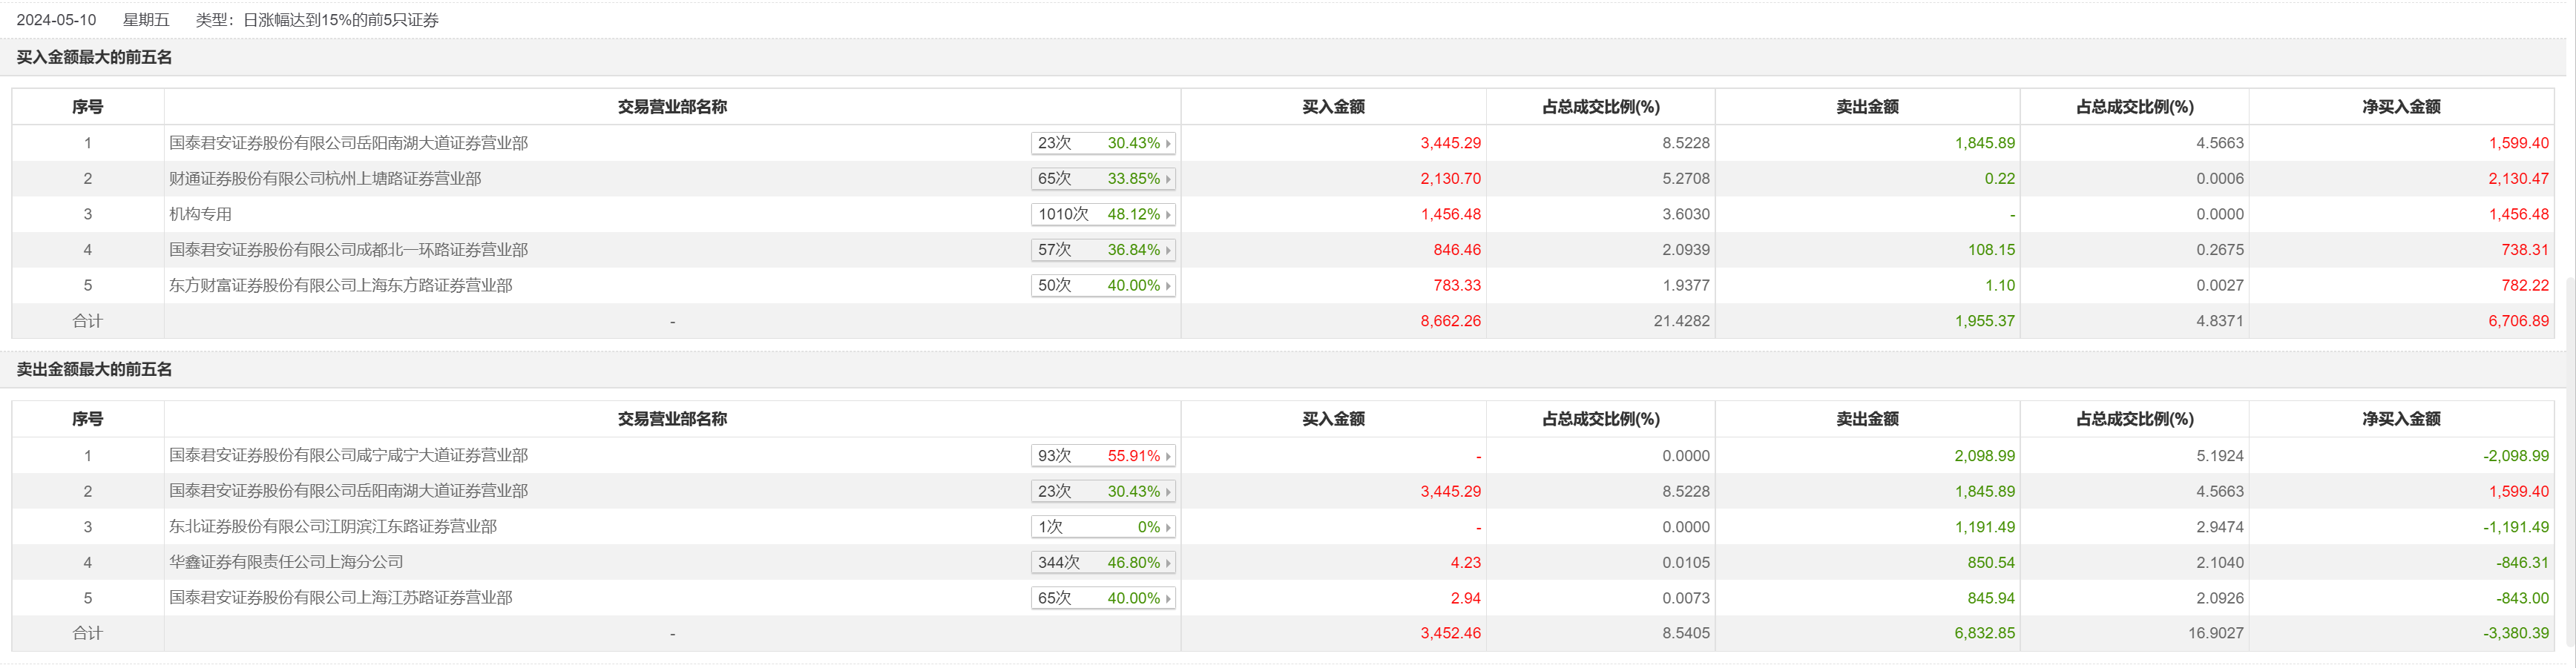The width and height of the screenshot is (2576, 668).
Task: Click the arrow next to 57次 36.84%
Action: (x=1167, y=250)
